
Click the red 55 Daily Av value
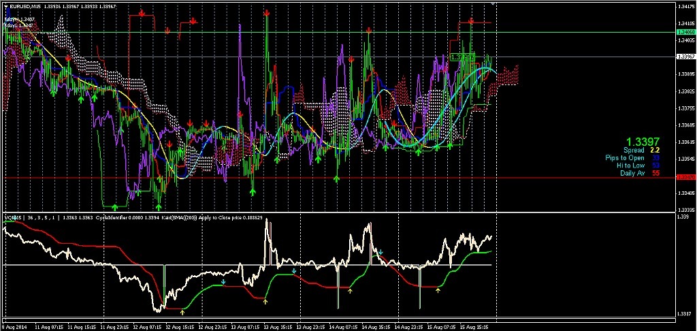655,173
